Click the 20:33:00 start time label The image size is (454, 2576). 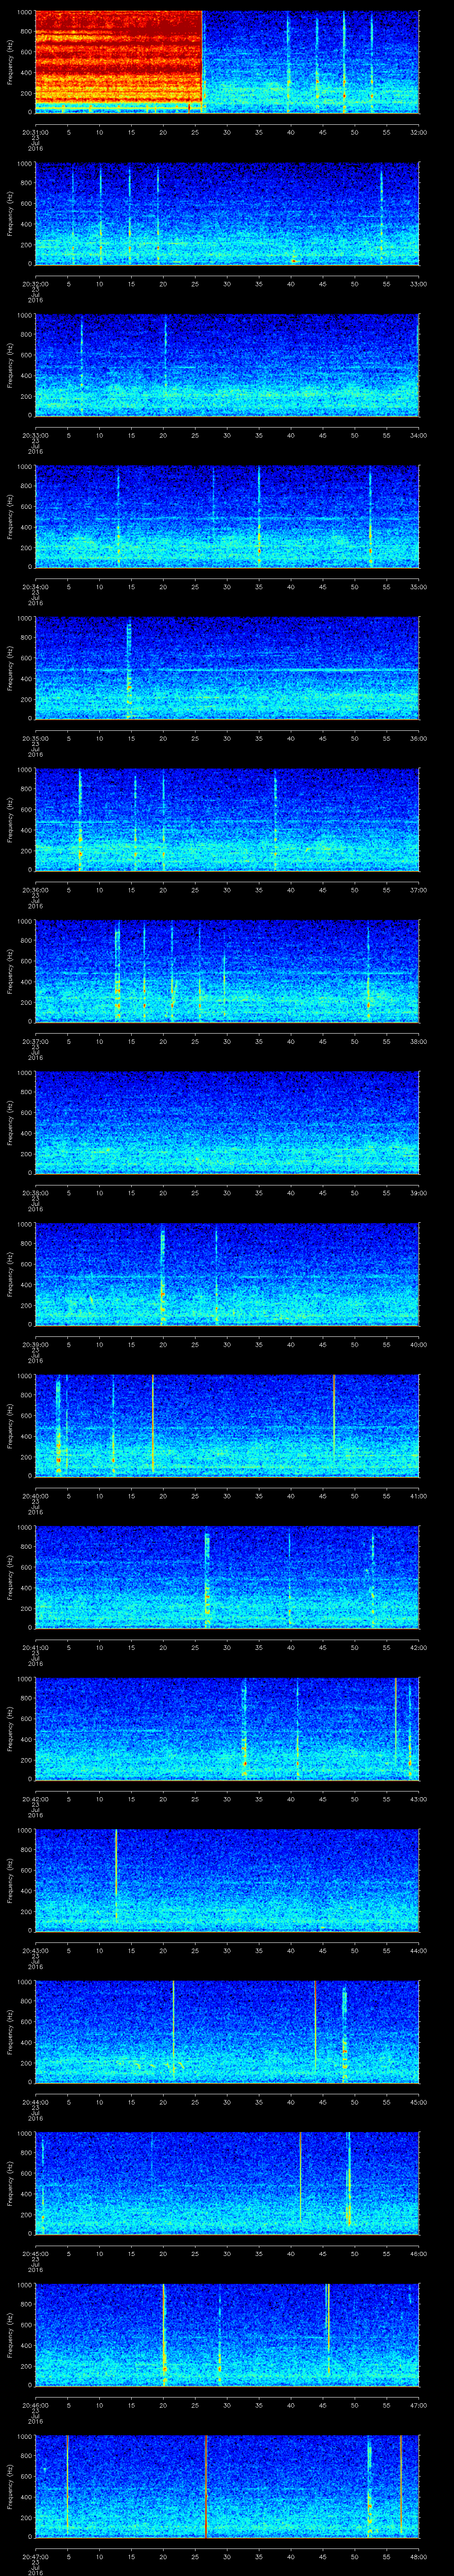35,435
